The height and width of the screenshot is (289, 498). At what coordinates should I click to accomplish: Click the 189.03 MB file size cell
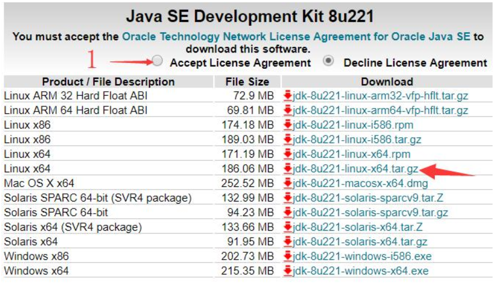(248, 140)
